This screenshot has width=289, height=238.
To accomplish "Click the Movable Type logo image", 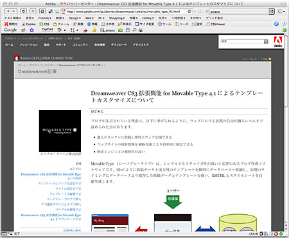I will click(x=60, y=131).
